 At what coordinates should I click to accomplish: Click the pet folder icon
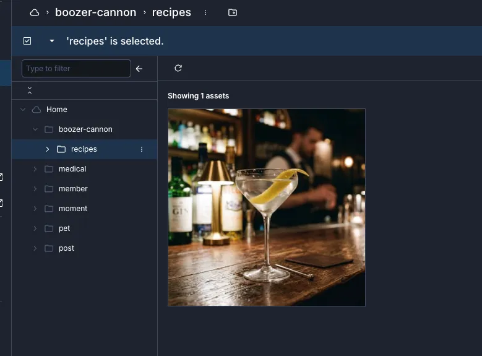[49, 228]
